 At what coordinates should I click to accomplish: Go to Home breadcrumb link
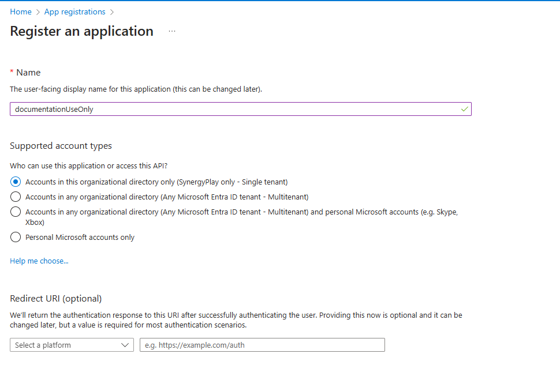(21, 12)
